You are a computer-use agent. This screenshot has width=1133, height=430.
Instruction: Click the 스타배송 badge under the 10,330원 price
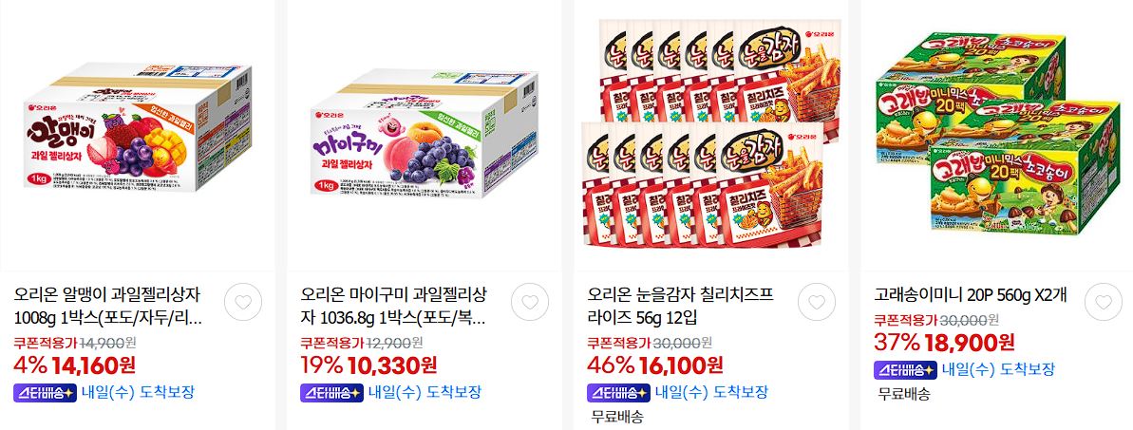(x=331, y=393)
